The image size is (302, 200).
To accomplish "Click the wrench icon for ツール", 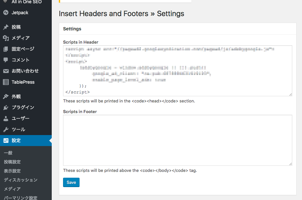I will pos(6,129).
